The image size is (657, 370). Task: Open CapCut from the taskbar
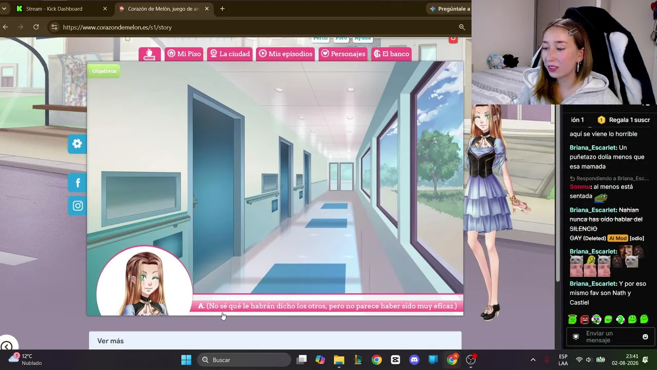pyautogui.click(x=395, y=360)
